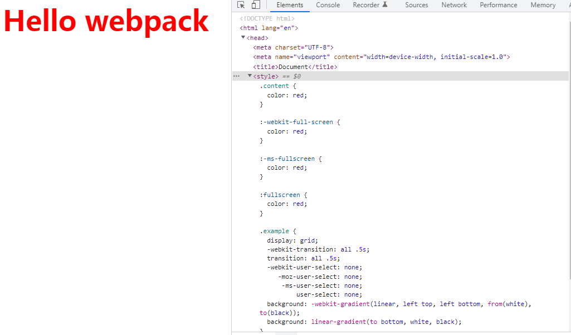This screenshot has height=335, width=571.
Task: Click the transition: all .5s line
Action: tap(304, 258)
